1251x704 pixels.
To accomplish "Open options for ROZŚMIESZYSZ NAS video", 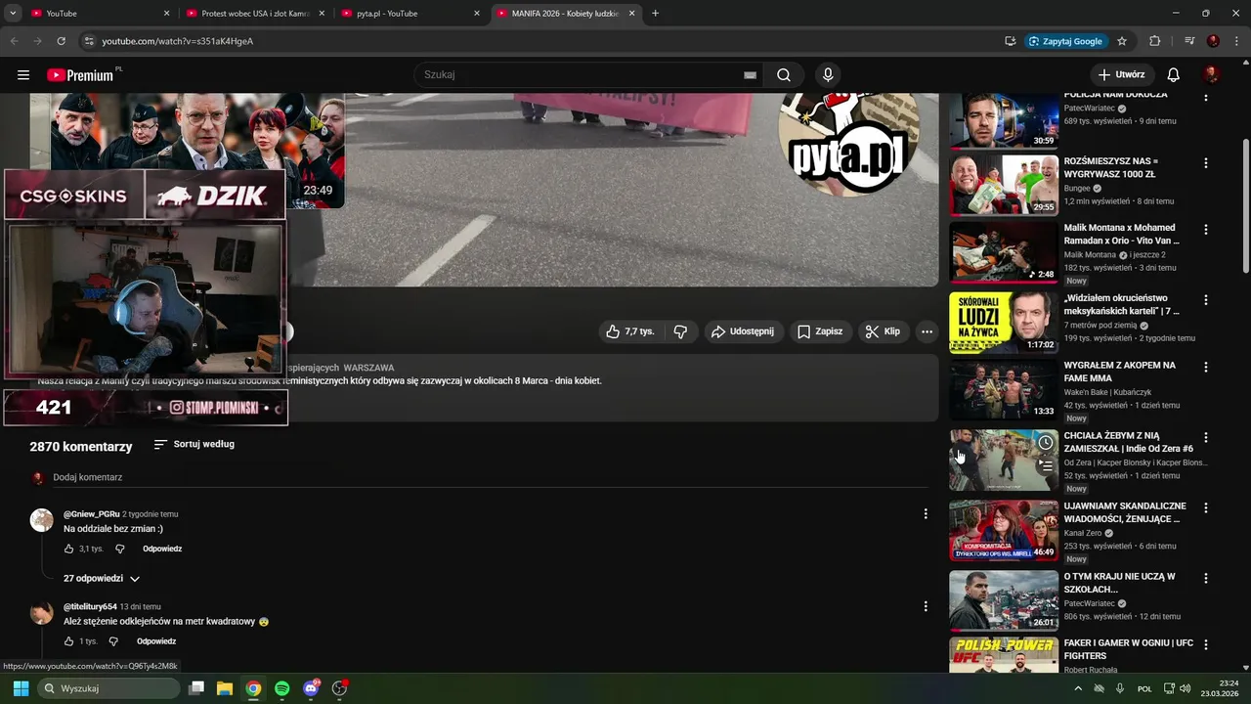I will pos(1205,163).
